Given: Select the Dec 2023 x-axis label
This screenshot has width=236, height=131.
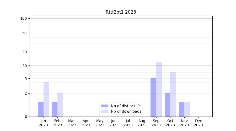Looking at the screenshot, I should click(198, 123).
